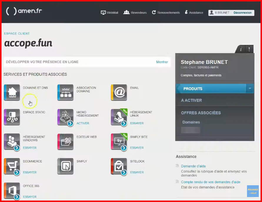Click the EDITEUR WEB label
This screenshot has height=202, width=262.
pos(86,137)
